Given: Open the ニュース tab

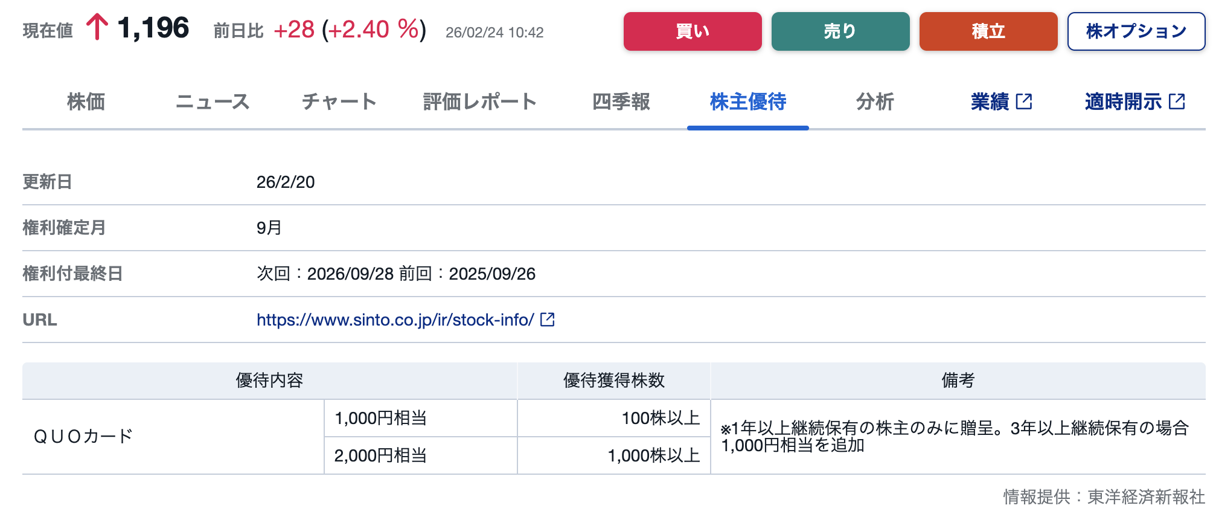Looking at the screenshot, I should 213,101.
